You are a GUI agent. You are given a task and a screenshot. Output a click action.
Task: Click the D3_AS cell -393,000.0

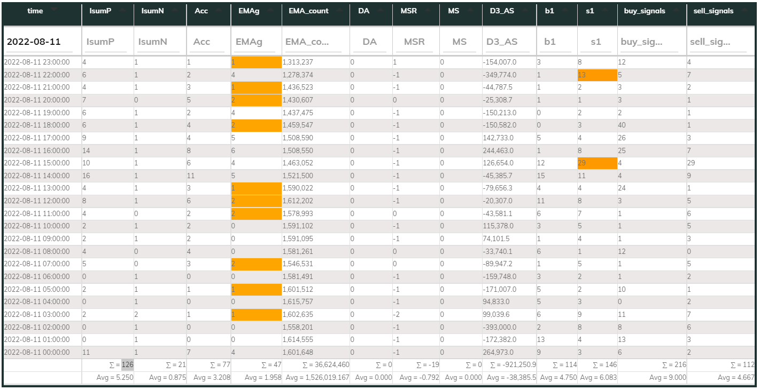click(509, 327)
